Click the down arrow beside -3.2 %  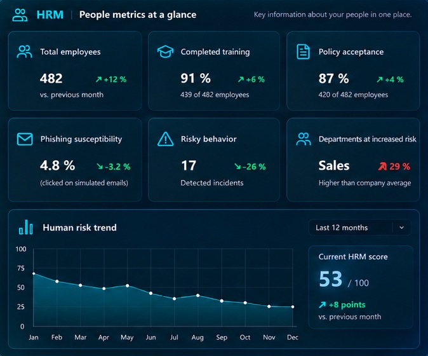100,166
